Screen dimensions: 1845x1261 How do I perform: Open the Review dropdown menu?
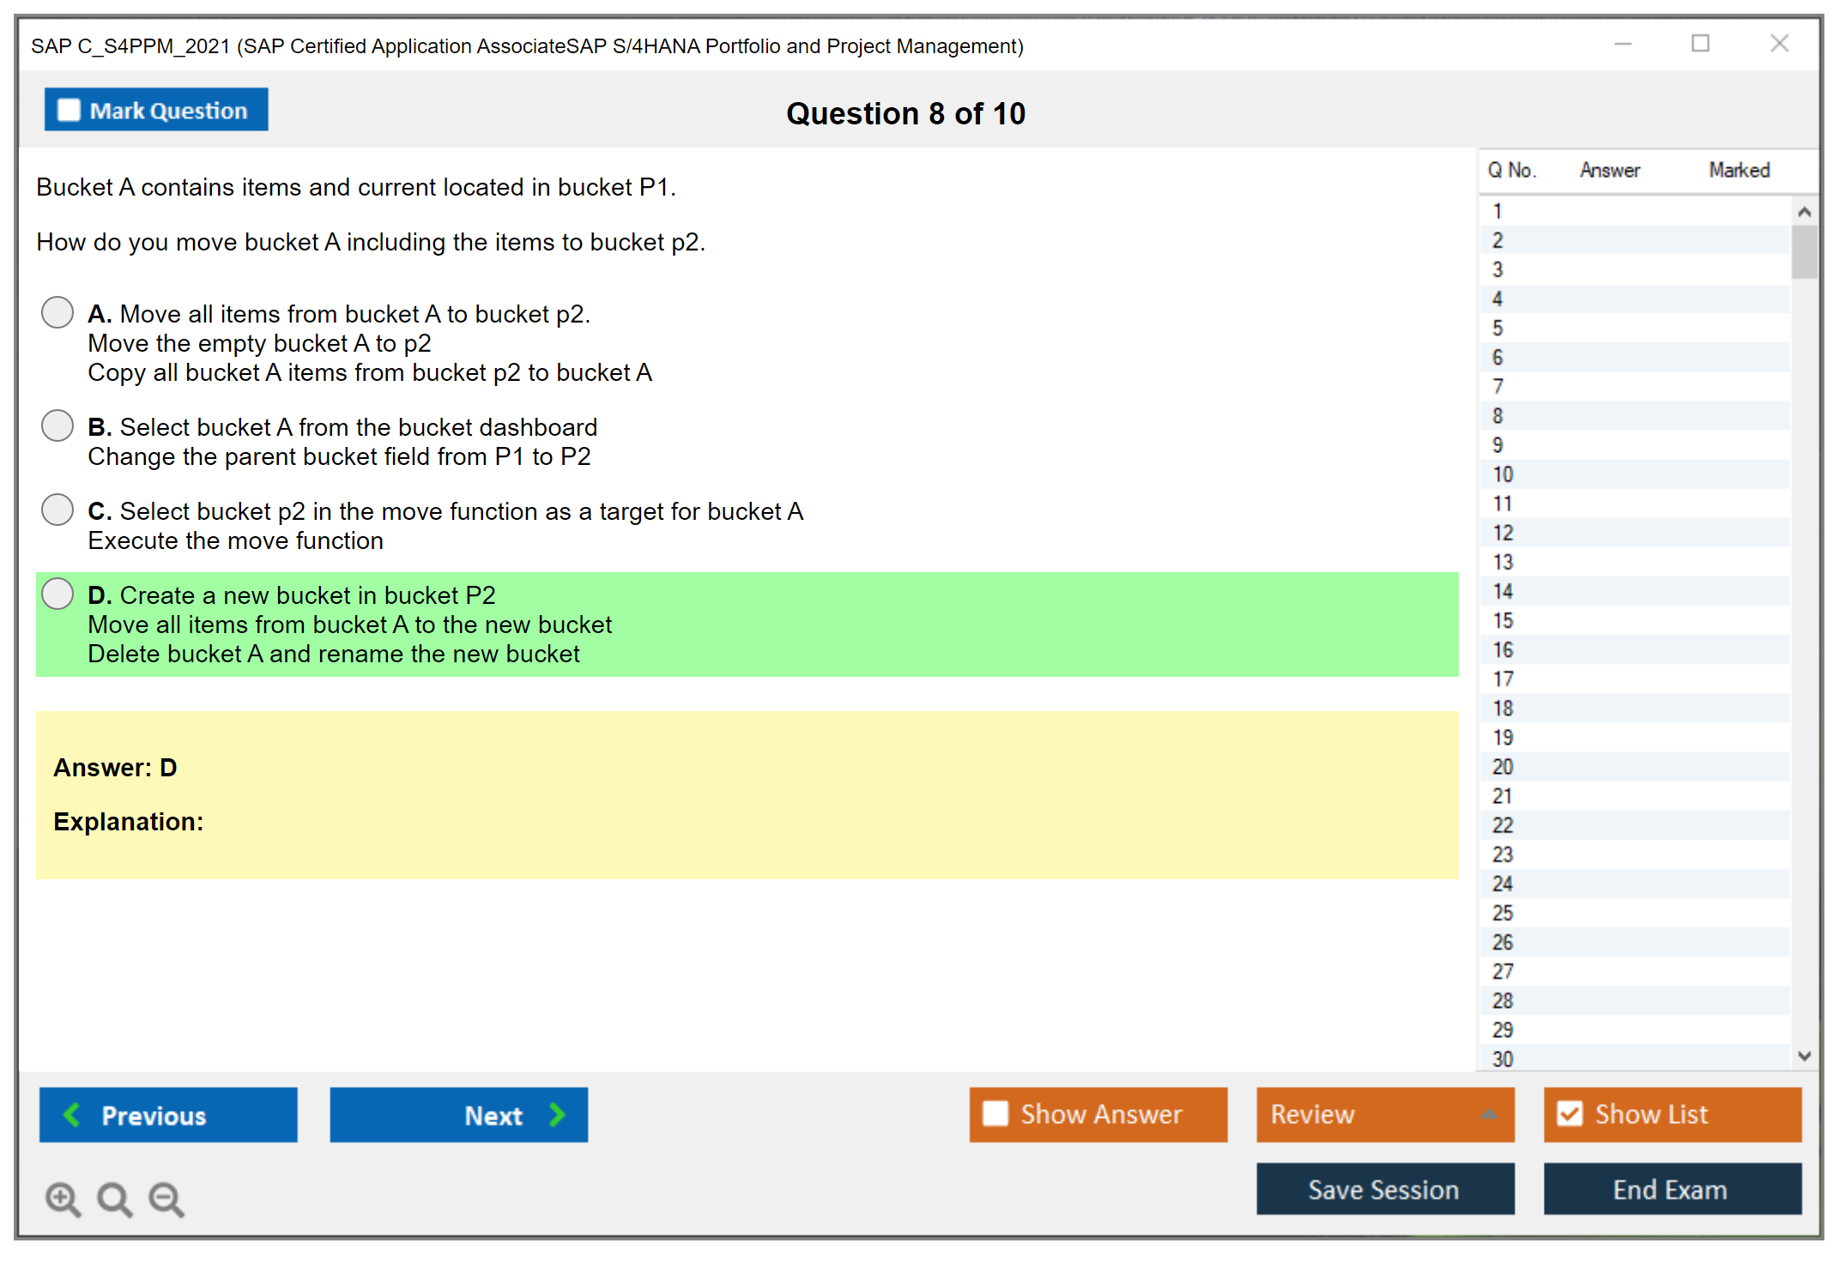point(1384,1113)
